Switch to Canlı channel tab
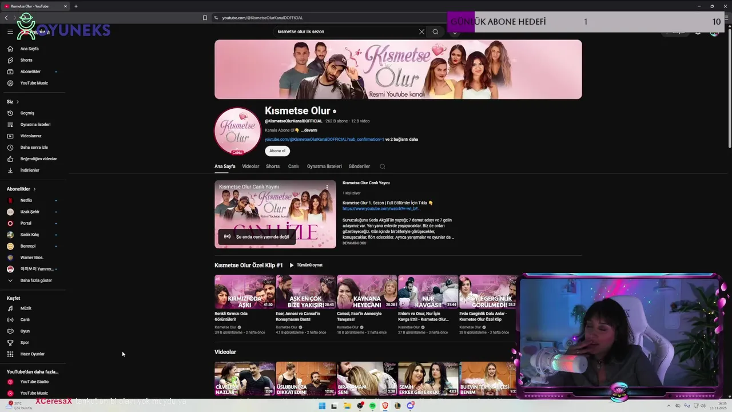Image resolution: width=732 pixels, height=412 pixels. (293, 167)
